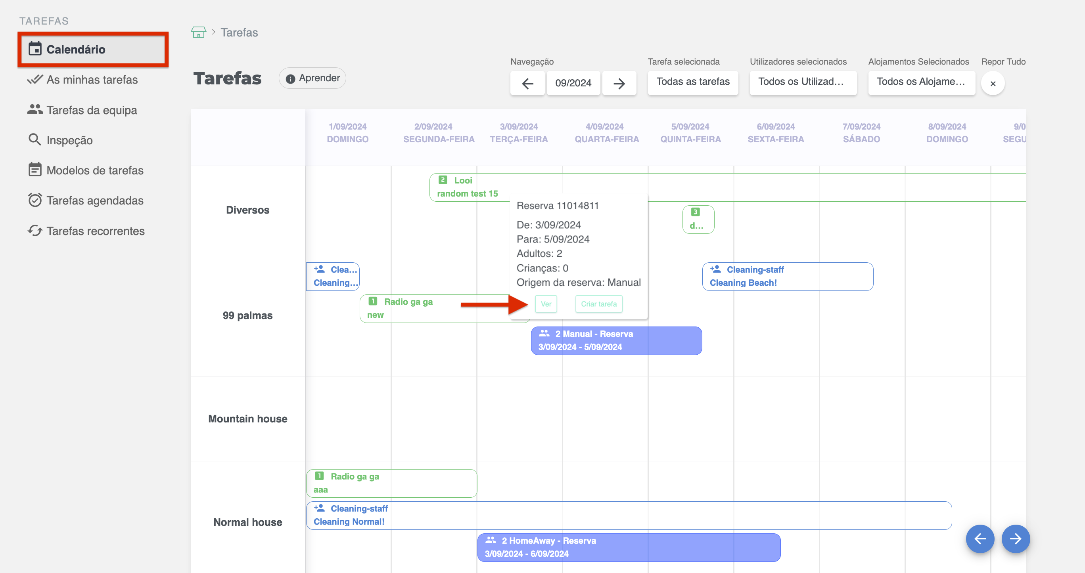
Task: Open Tarefas recorrentes in sidebar
Action: 95,231
